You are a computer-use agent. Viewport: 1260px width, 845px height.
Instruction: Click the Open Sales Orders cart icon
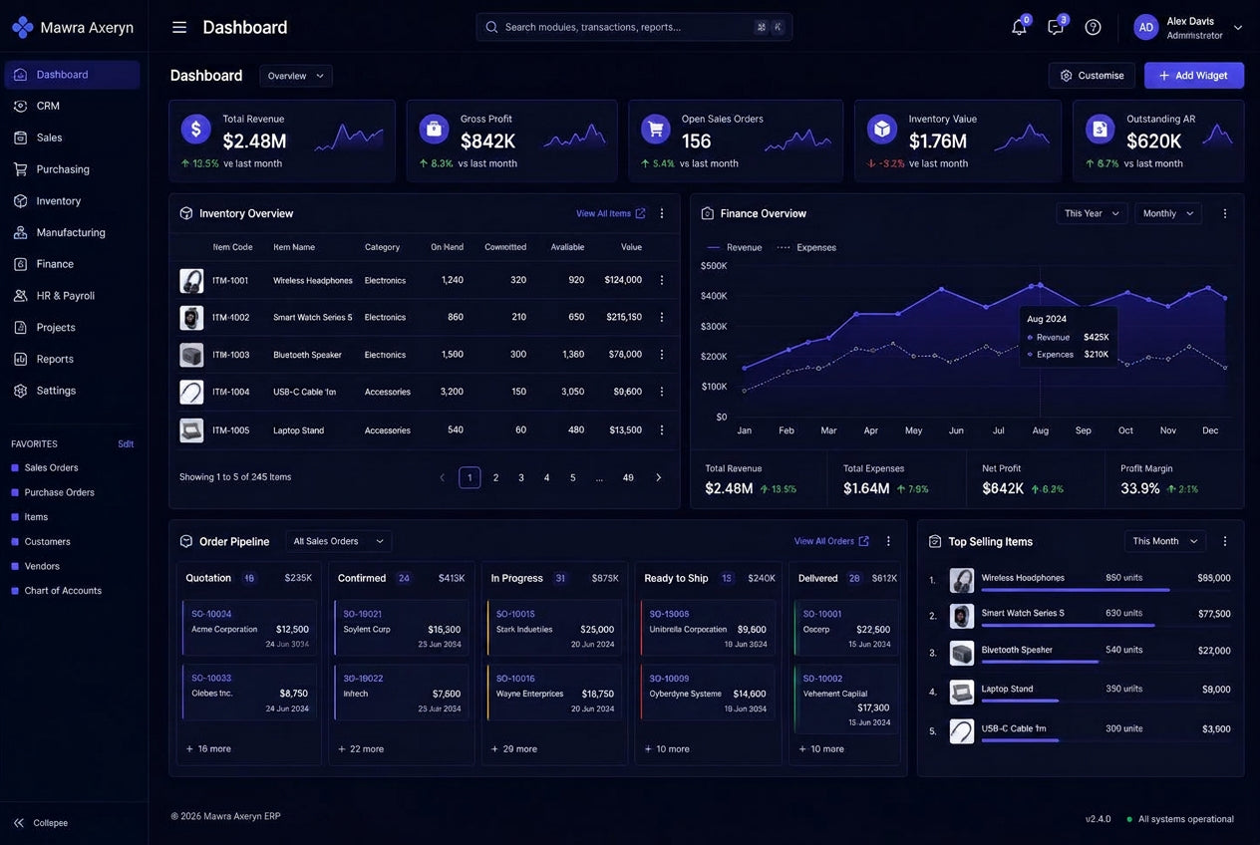(x=655, y=129)
